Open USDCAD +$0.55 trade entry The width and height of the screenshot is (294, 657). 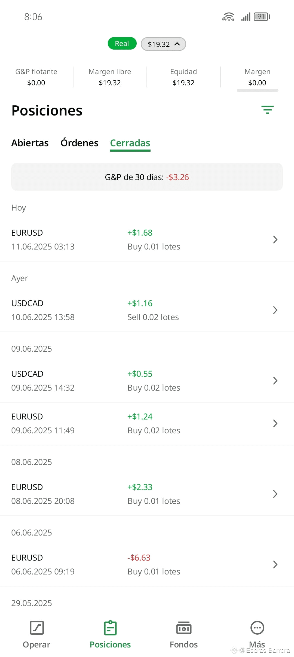tap(147, 381)
